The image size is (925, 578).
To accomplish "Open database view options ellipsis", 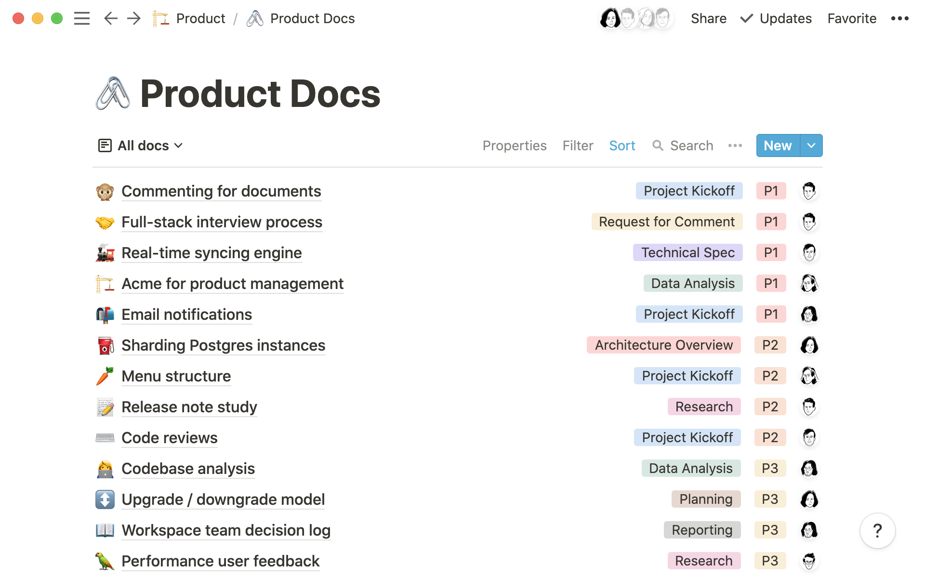I will click(735, 145).
